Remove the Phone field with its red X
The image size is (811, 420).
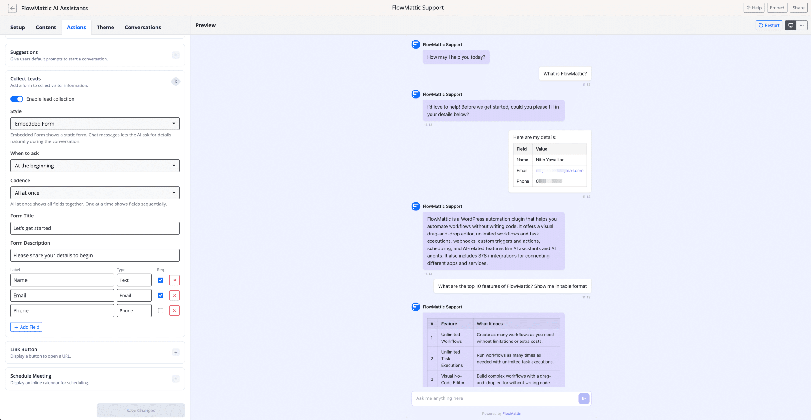coord(174,310)
